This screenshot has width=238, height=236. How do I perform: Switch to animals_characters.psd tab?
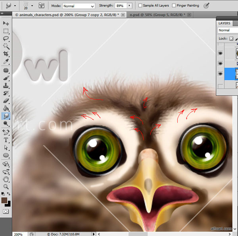pyautogui.click(x=67, y=15)
